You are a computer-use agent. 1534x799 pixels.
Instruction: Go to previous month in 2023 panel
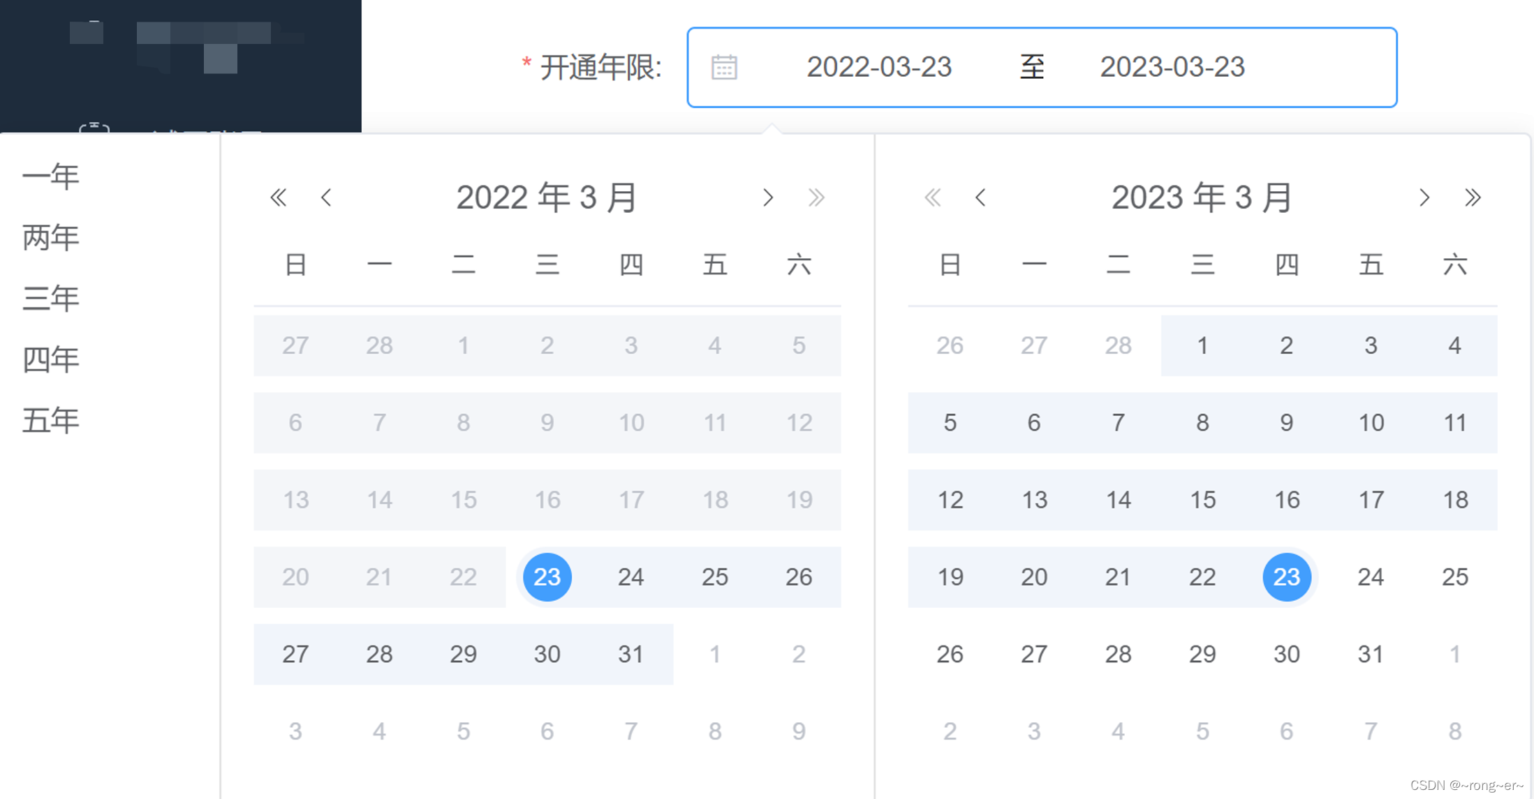[980, 197]
